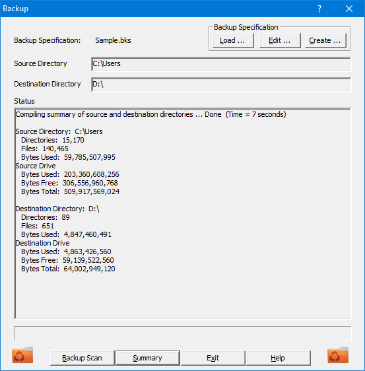Click the Destination Directory: D:\ heading in status
The width and height of the screenshot is (365, 371).
tap(57, 209)
